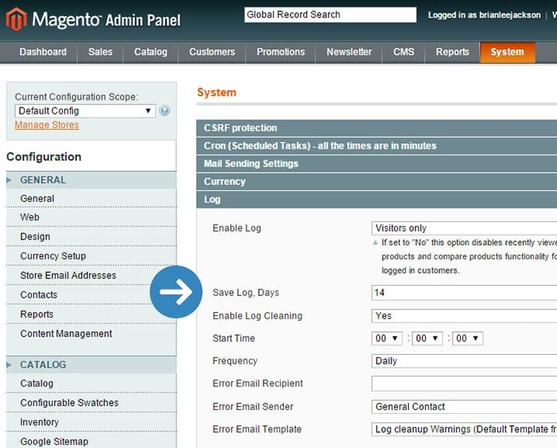Screen dimensions: 557x448
Task: Open the CMS menu
Action: click(x=403, y=53)
